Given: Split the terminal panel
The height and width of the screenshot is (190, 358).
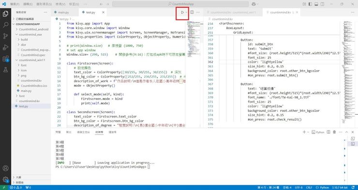Looking at the screenshot, I should pyautogui.click(x=328, y=132).
